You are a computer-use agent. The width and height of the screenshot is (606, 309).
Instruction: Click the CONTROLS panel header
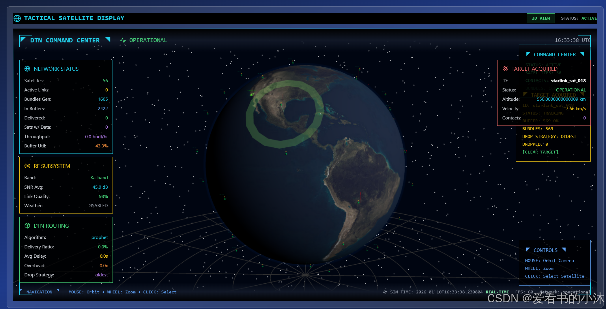click(545, 250)
